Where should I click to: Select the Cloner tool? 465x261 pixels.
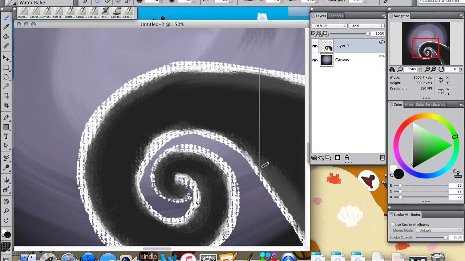(6, 158)
